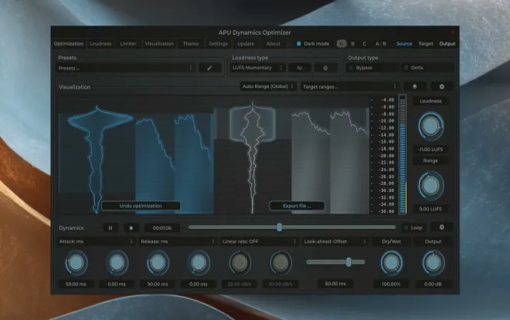
Task: Click the Release knob set to 0.00 ms
Action: coord(199,263)
